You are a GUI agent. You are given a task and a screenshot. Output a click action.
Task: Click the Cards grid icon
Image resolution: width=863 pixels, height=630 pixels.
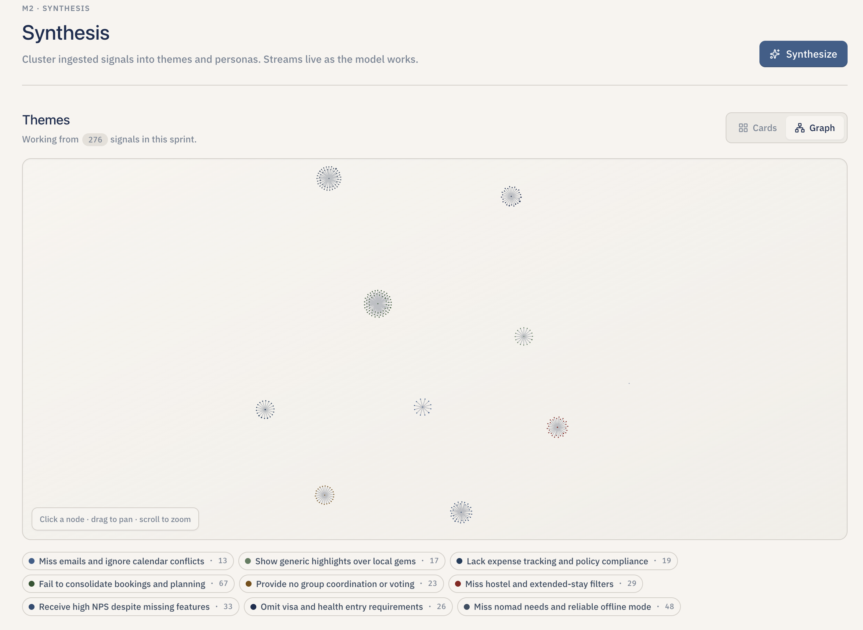(x=743, y=128)
